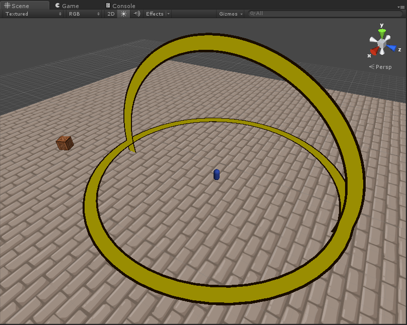The height and width of the screenshot is (325, 407).
Task: Open the Gizmos dropdown menu
Action: point(231,14)
